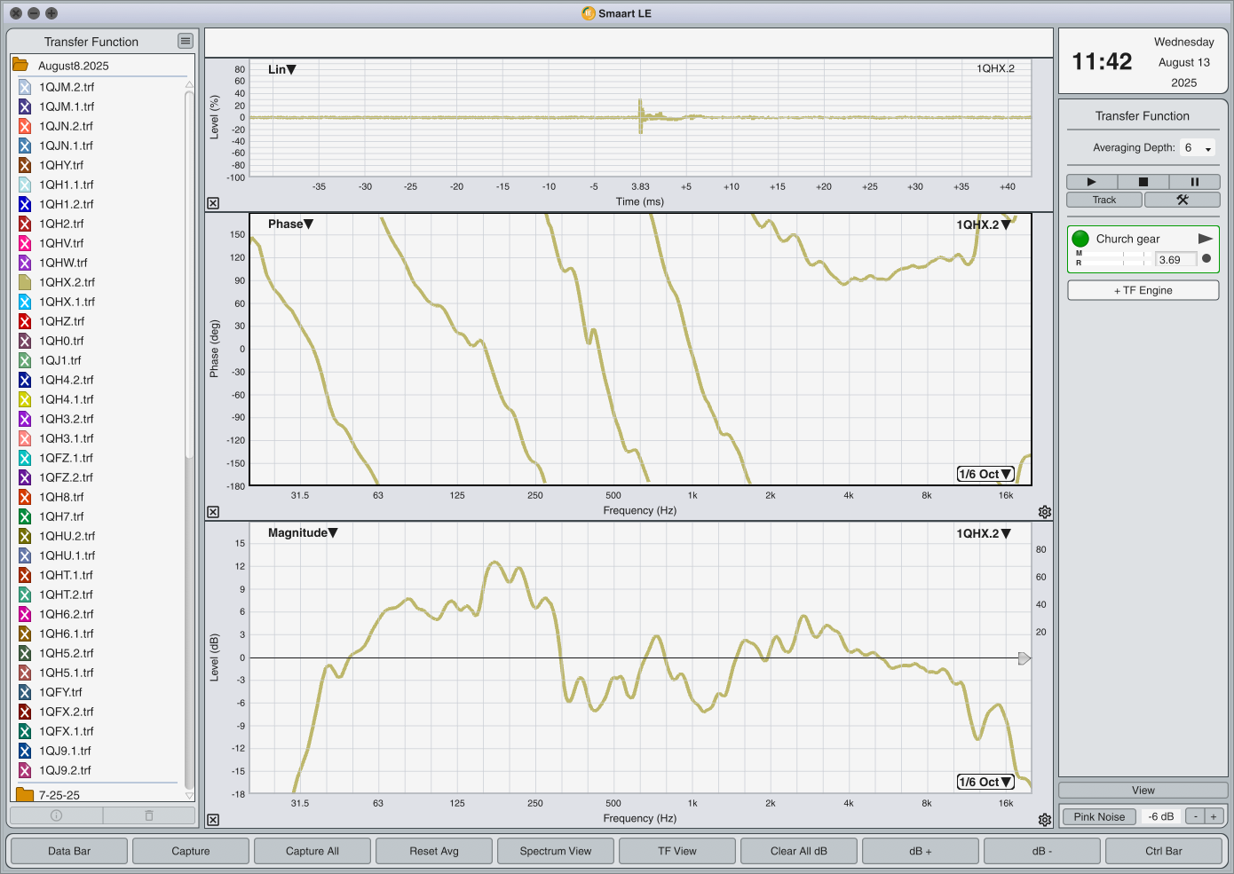This screenshot has height=874, width=1234.
Task: Close the phase pane with its X box
Action: 213,512
